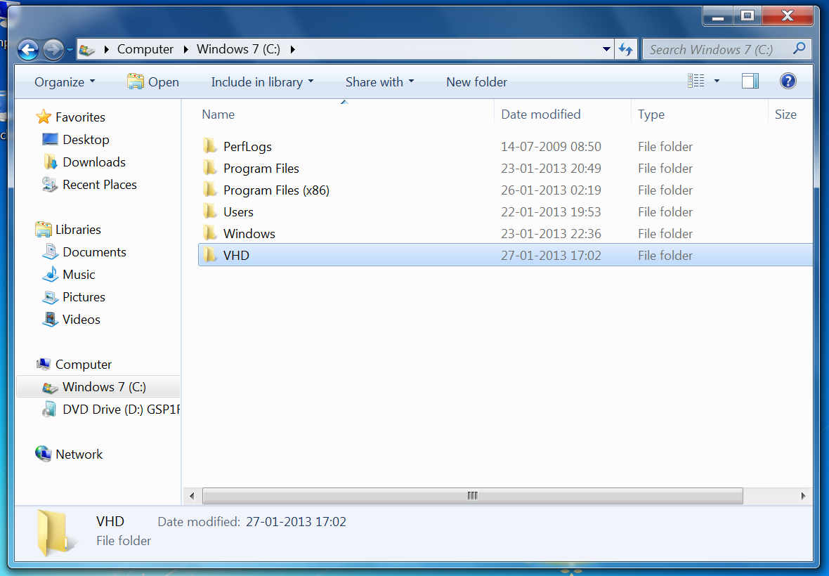Click the right arrow of the horizontal scrollbar

click(x=804, y=496)
